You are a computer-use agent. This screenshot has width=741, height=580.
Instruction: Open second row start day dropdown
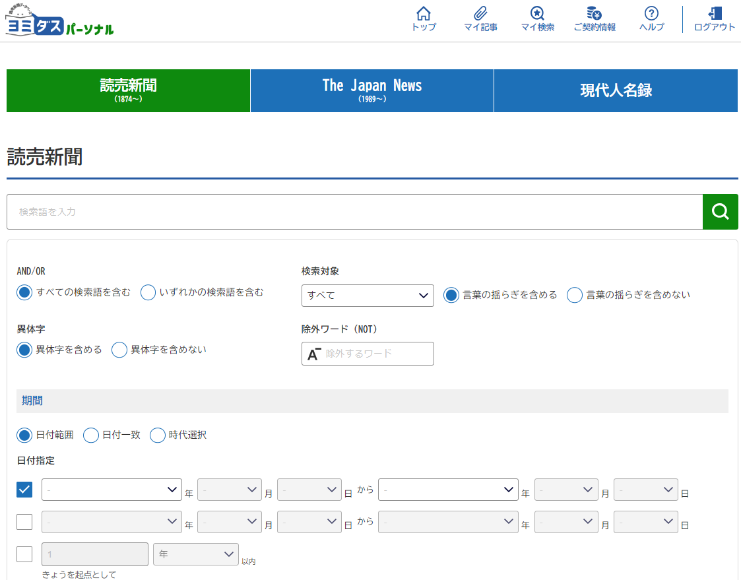tap(309, 522)
